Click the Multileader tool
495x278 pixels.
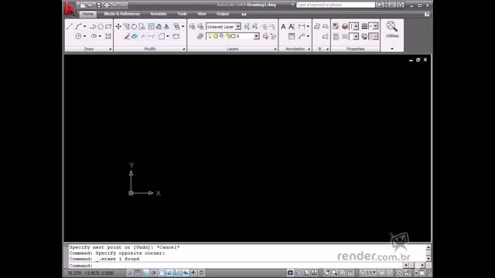302,36
